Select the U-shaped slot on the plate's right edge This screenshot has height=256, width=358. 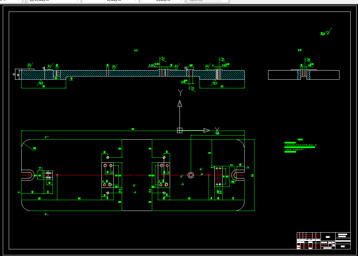[238, 175]
